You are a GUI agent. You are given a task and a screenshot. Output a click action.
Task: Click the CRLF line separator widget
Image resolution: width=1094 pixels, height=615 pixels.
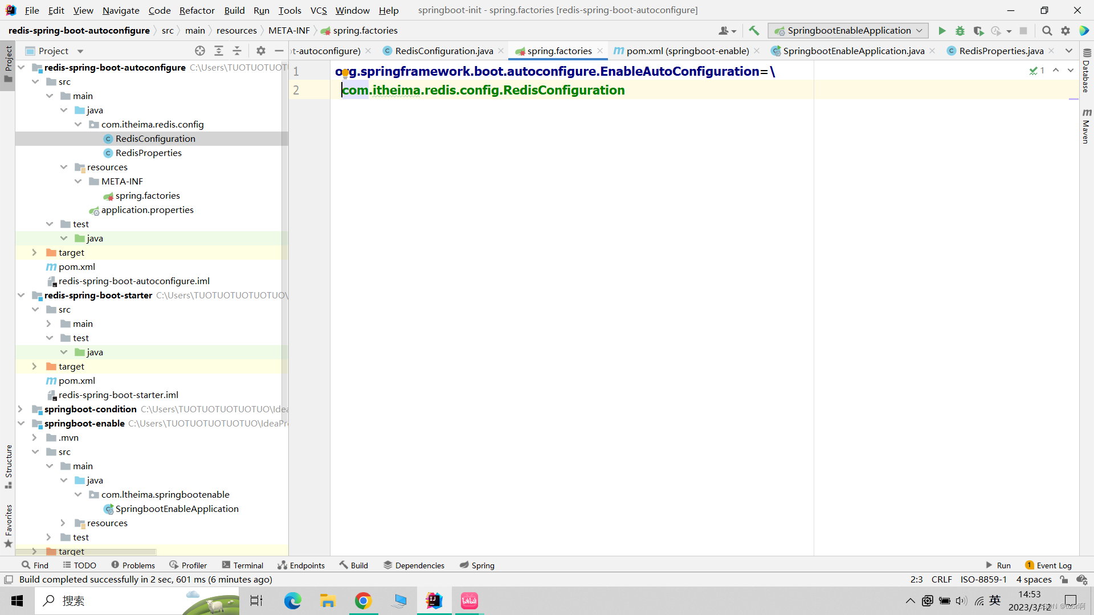pos(941,580)
